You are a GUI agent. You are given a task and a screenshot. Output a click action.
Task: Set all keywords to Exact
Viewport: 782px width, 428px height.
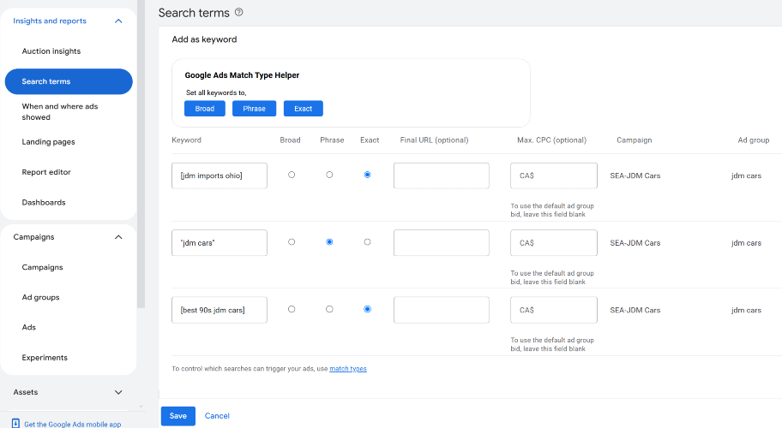304,109
